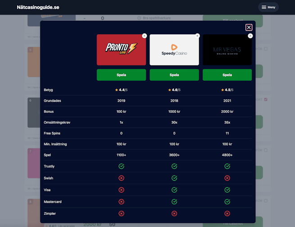Go to Nätcasinoguide.se home logo

[x=38, y=7]
